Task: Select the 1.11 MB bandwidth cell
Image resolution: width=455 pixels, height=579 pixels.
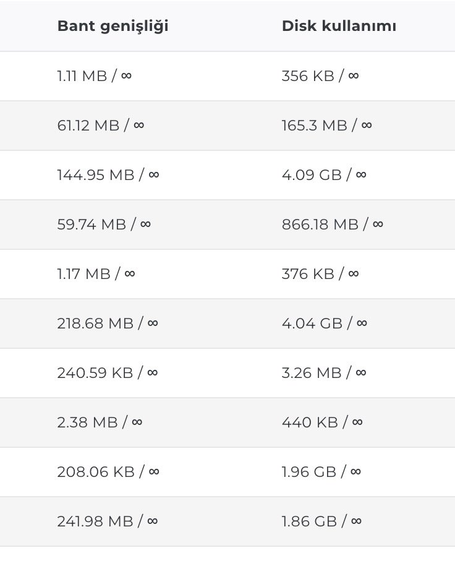Action: [x=95, y=76]
